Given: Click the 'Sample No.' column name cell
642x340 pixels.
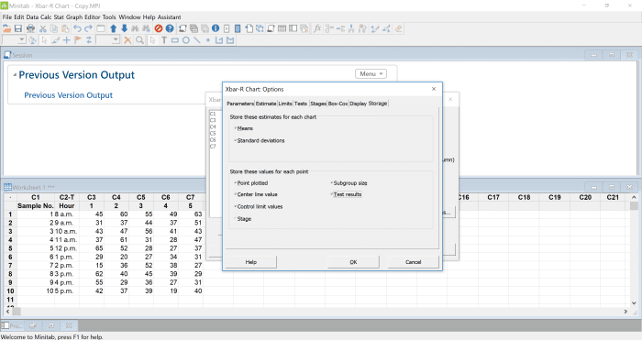Looking at the screenshot, I should tap(36, 206).
